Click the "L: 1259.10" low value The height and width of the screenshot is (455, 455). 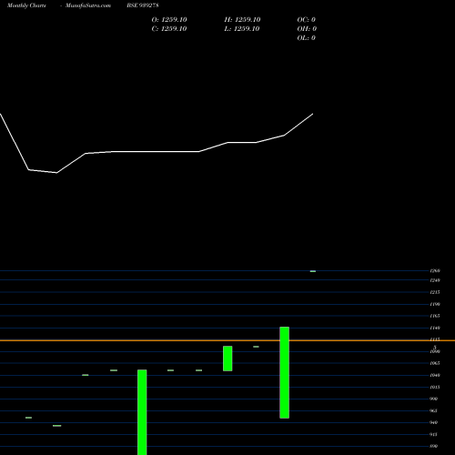point(242,29)
